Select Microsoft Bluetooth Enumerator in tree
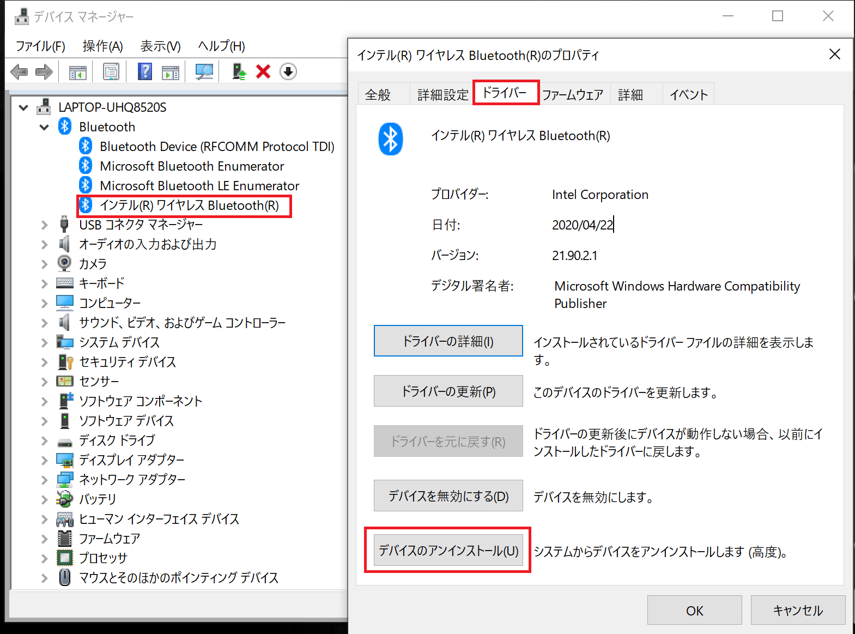855x634 pixels. tap(192, 166)
